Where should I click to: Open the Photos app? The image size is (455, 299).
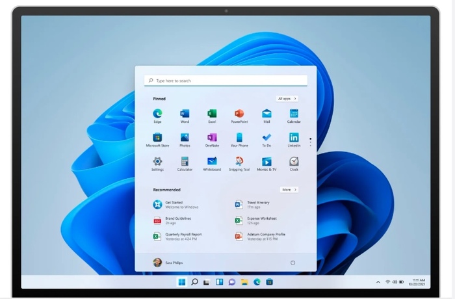(185, 140)
